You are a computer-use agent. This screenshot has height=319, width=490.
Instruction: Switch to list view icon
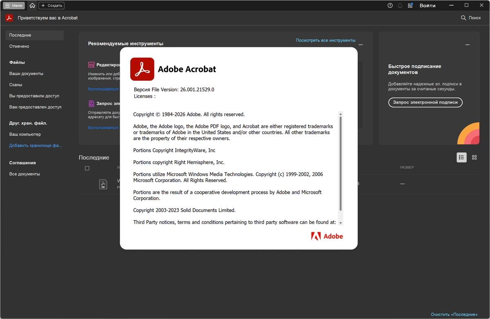coord(461,157)
